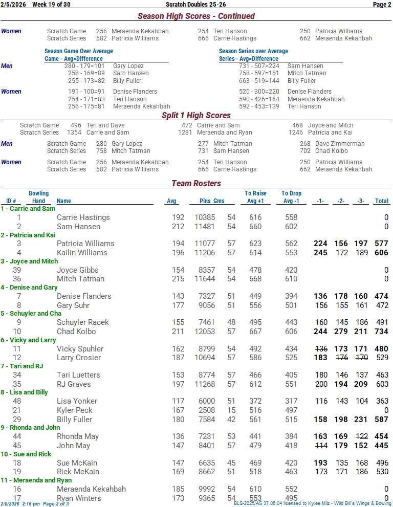This screenshot has width=393, height=507.
Task: Click the 'Pins Gms' column header
Action: pos(212,201)
